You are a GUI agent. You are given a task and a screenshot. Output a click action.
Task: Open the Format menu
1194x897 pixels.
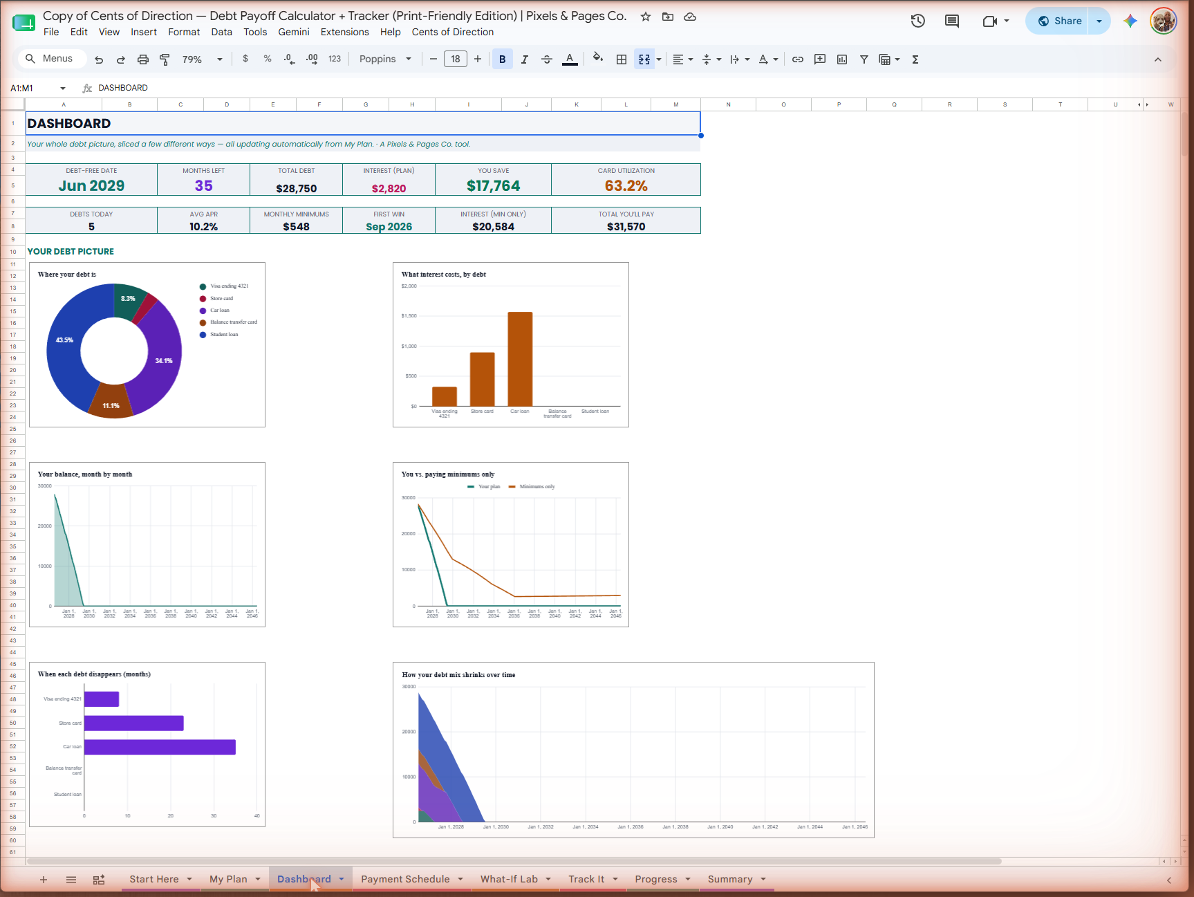coord(184,32)
